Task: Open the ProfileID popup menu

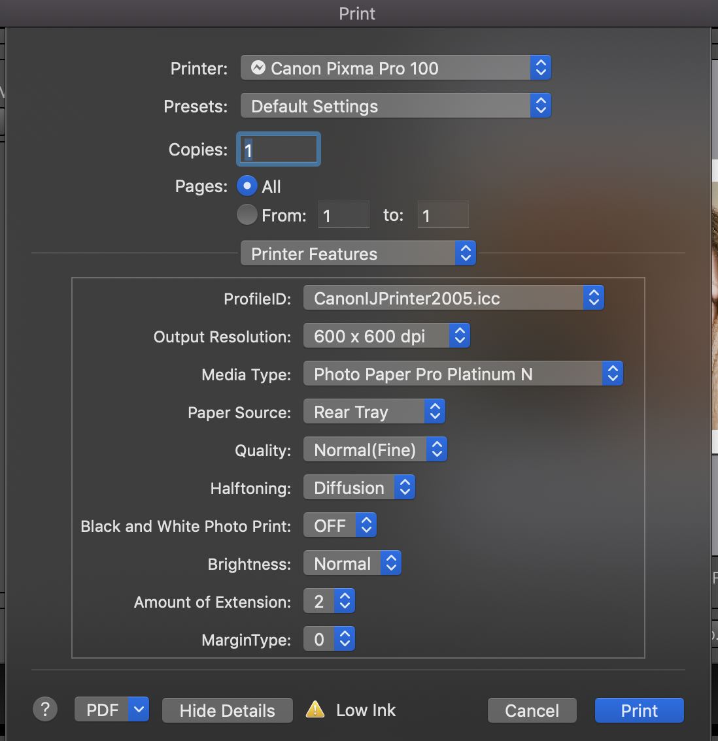Action: [453, 298]
